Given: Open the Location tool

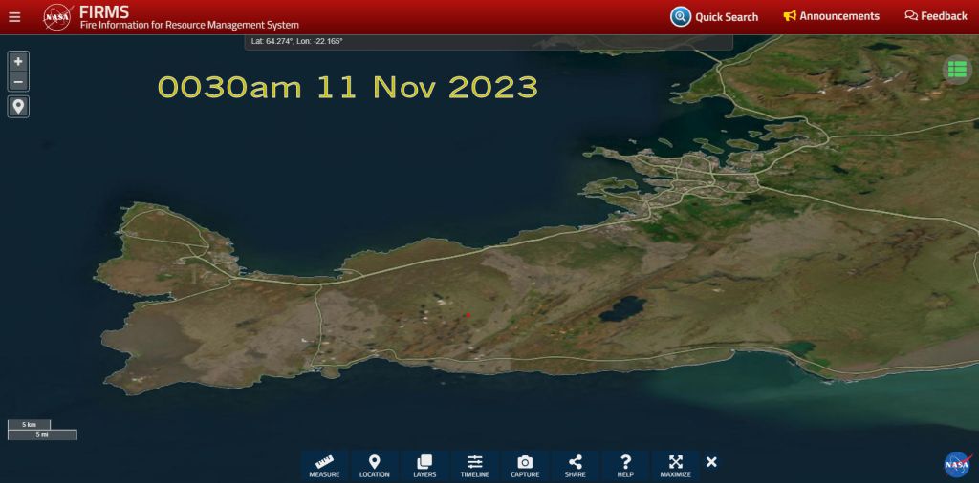Looking at the screenshot, I should 374,466.
